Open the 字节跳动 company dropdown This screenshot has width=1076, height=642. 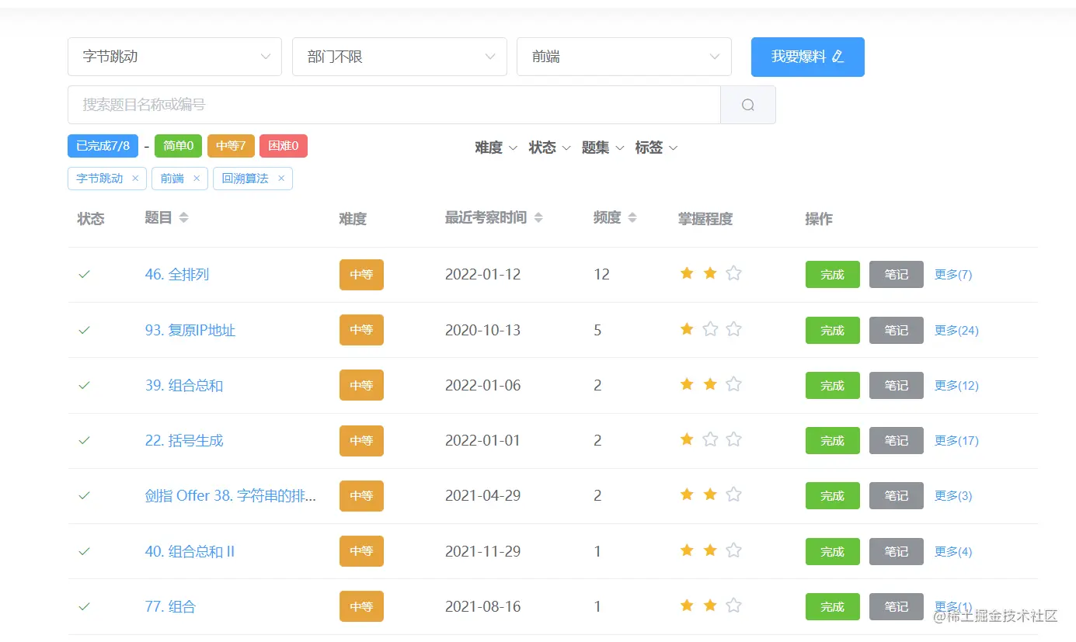175,57
